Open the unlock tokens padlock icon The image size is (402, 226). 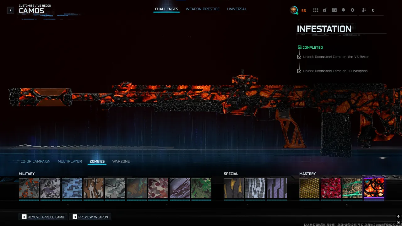pyautogui.click(x=325, y=10)
